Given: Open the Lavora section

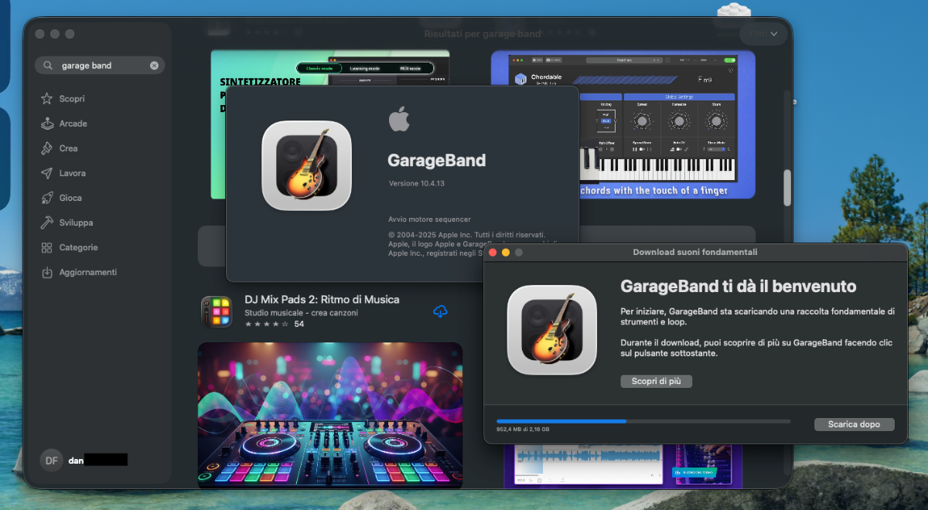Looking at the screenshot, I should pyautogui.click(x=72, y=173).
